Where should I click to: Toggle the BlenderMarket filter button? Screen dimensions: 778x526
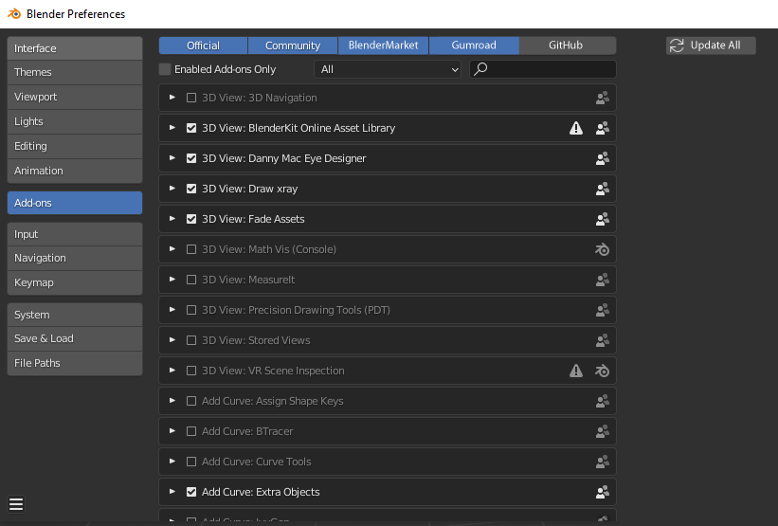383,45
